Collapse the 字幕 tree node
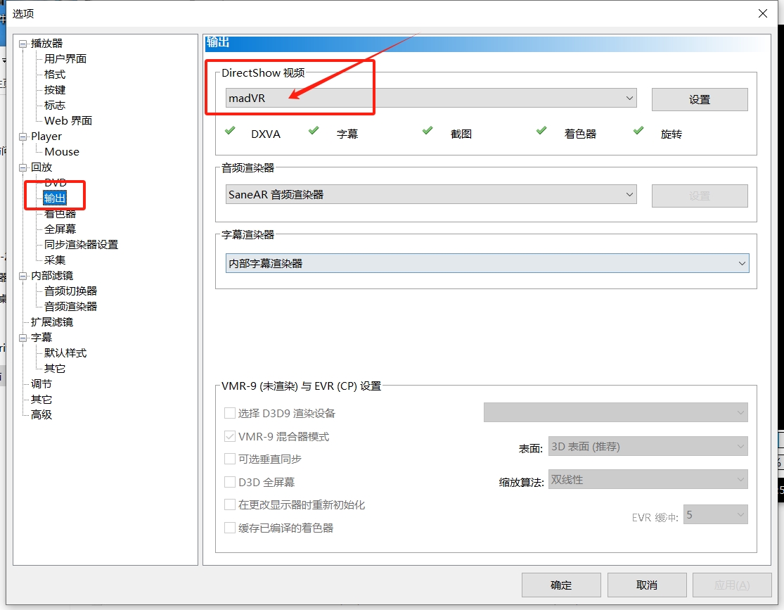The height and width of the screenshot is (610, 784). point(23,338)
